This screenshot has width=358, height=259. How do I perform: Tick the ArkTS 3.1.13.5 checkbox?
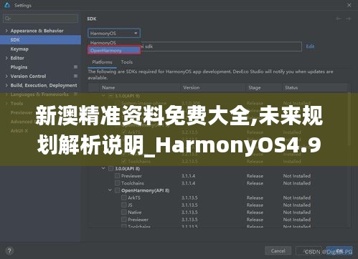click(x=124, y=197)
